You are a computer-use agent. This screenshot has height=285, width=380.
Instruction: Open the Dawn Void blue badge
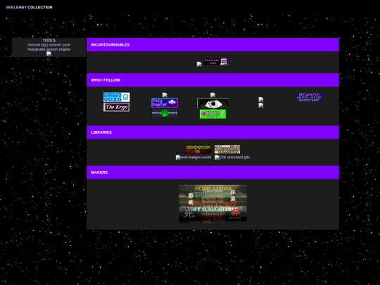pos(117,97)
